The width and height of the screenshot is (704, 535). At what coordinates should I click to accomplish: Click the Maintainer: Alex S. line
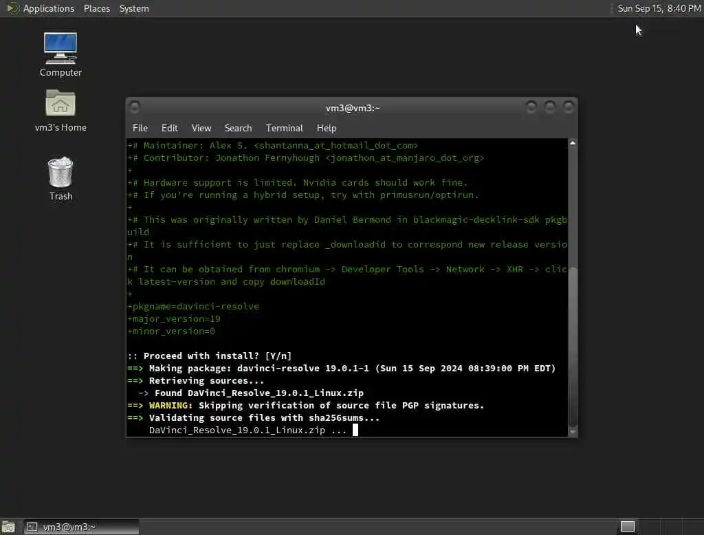click(x=272, y=146)
